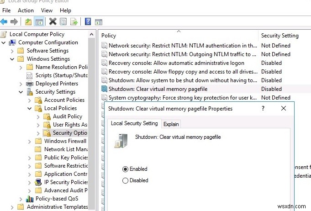Image resolution: width=311 pixels, height=211 pixels.
Task: Toggle the Show/Hide Action Pane icon
Action: [99, 22]
